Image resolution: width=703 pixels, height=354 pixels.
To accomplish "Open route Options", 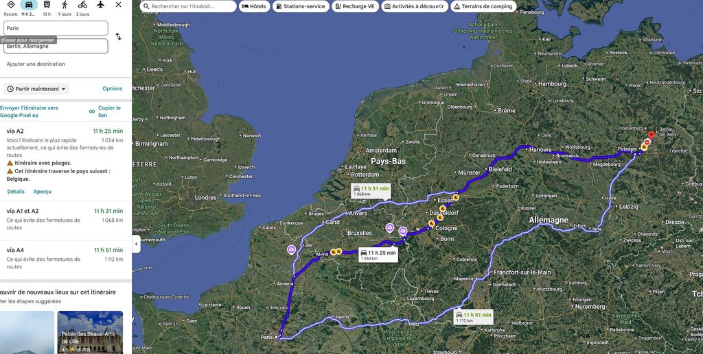I will [112, 88].
